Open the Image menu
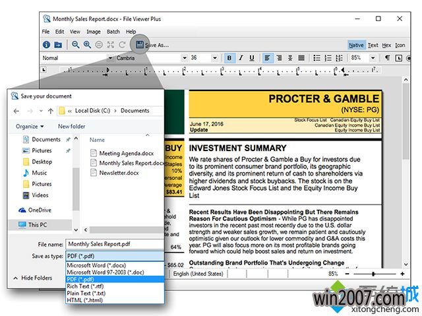Screen dimensions: 422x316 click(x=94, y=32)
